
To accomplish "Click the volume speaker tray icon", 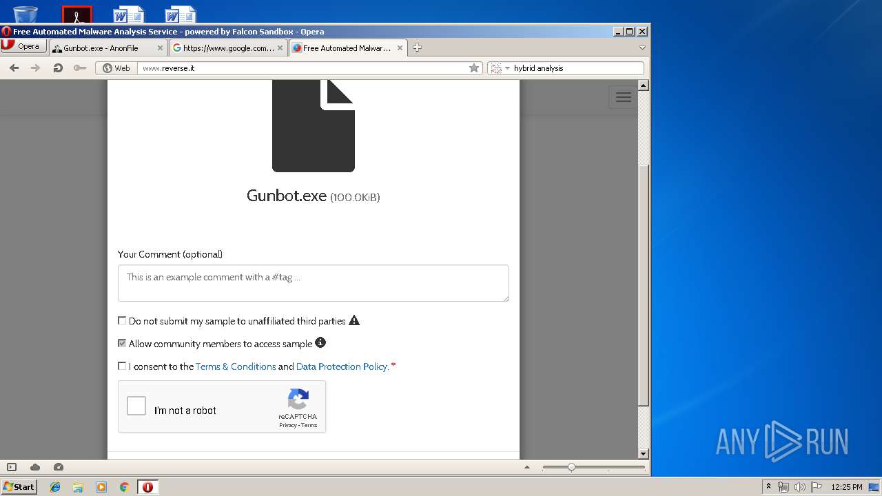I will 800,487.
